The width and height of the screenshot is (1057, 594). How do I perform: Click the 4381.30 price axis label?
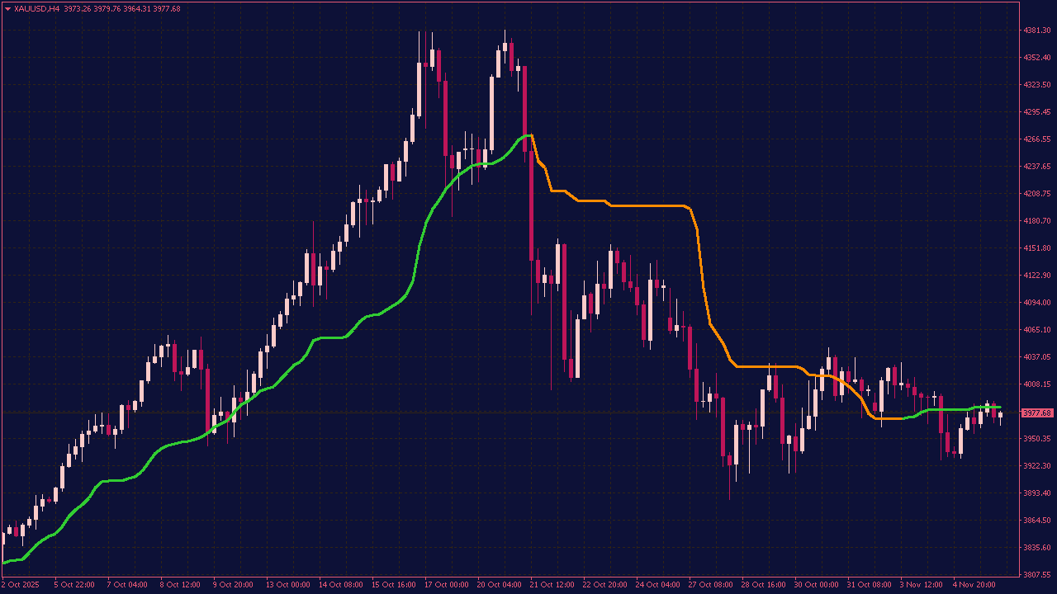pyautogui.click(x=1036, y=31)
